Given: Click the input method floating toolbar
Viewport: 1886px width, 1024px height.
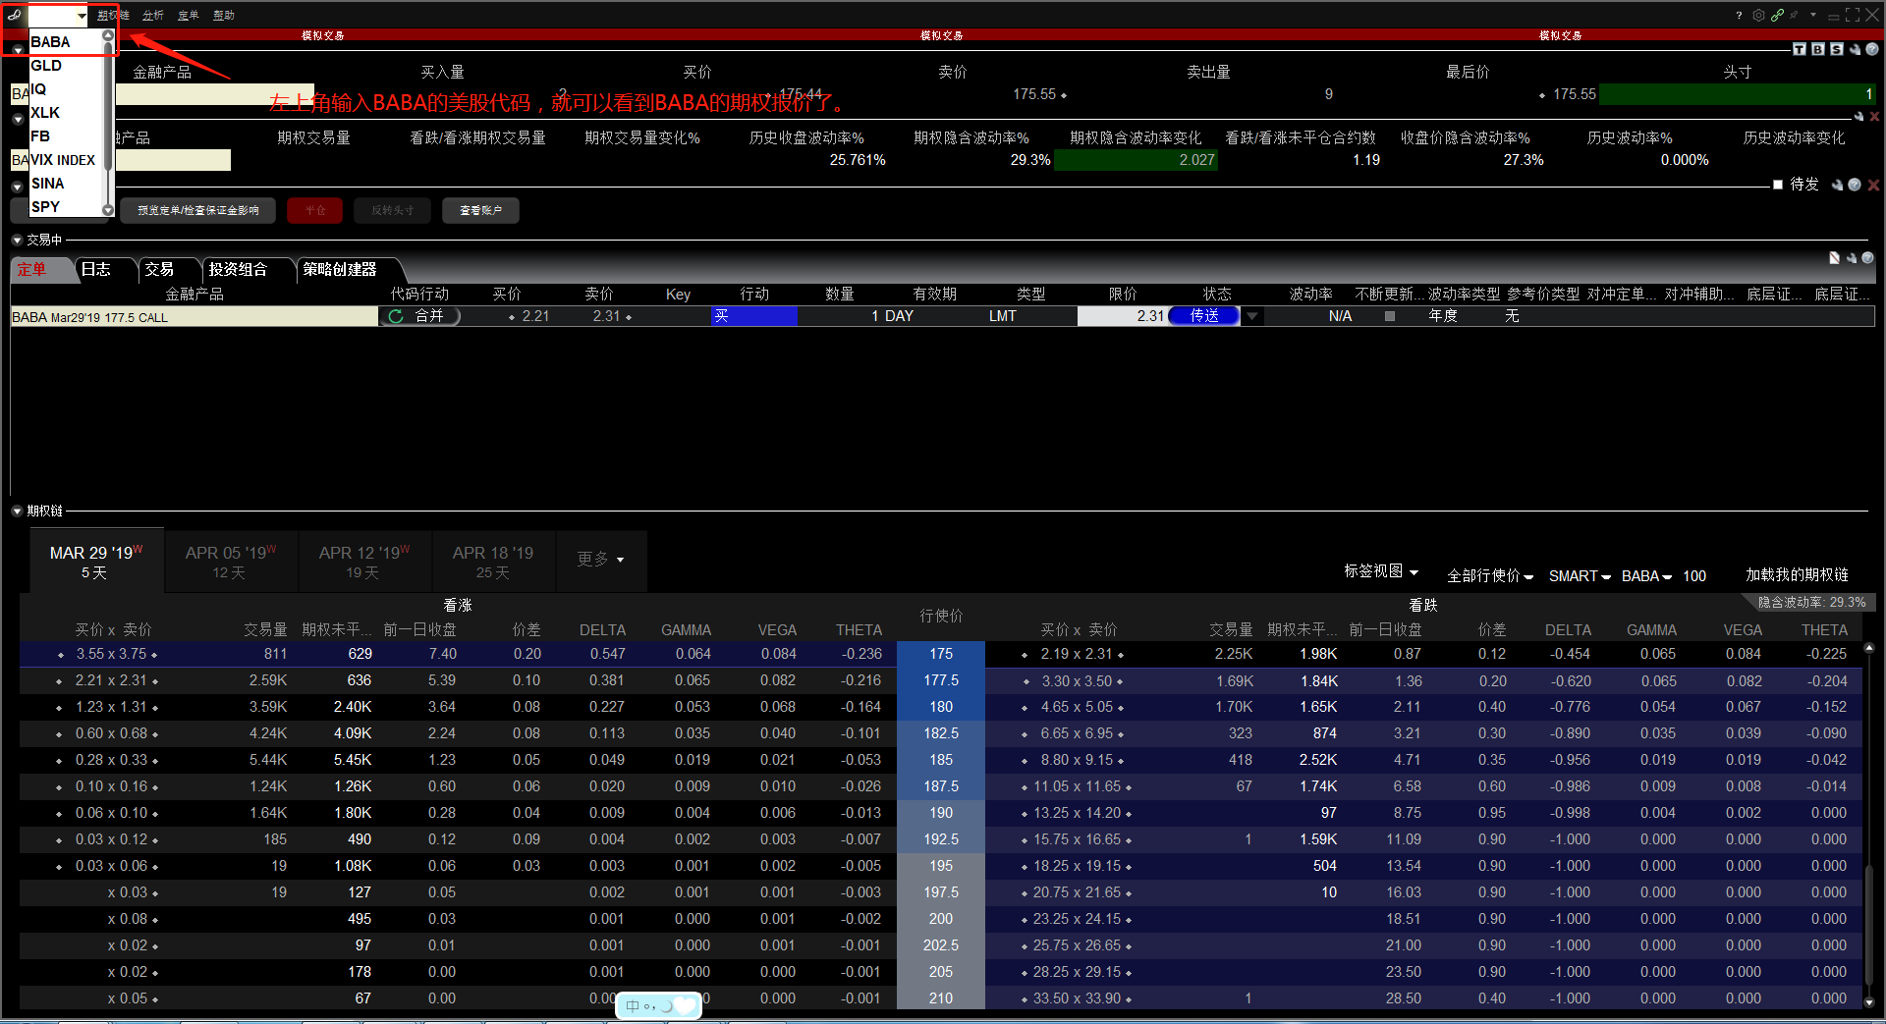Looking at the screenshot, I should click(658, 1006).
